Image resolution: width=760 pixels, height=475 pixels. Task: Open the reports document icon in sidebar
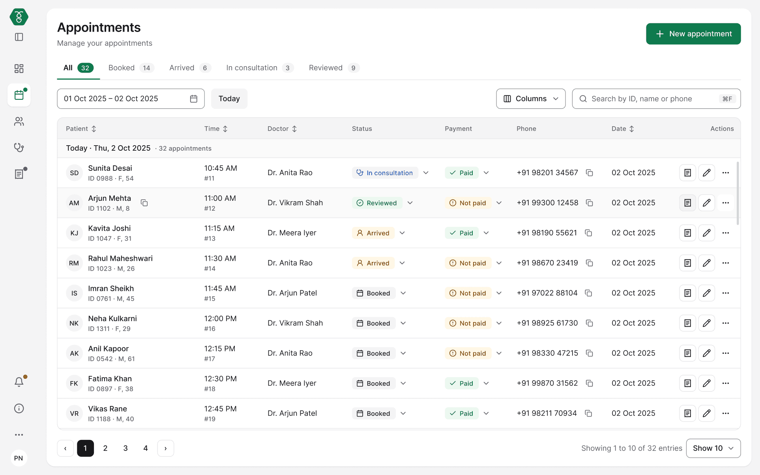pyautogui.click(x=19, y=174)
